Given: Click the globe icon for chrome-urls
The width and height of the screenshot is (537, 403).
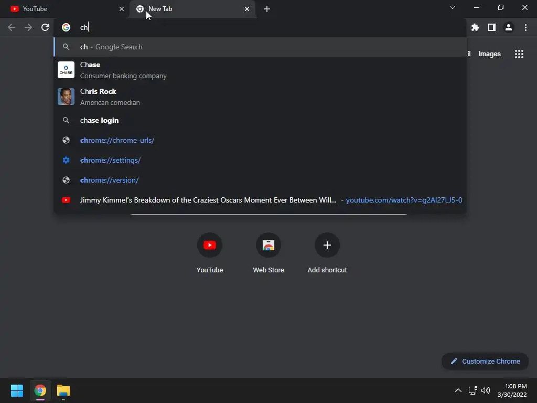Looking at the screenshot, I should click(x=66, y=140).
